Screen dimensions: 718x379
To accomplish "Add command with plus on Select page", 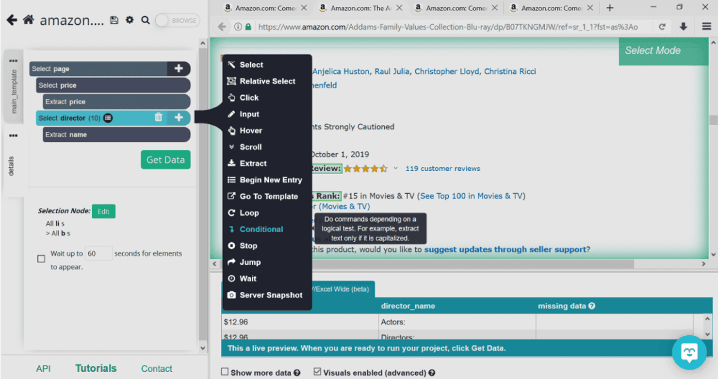I will click(x=179, y=68).
